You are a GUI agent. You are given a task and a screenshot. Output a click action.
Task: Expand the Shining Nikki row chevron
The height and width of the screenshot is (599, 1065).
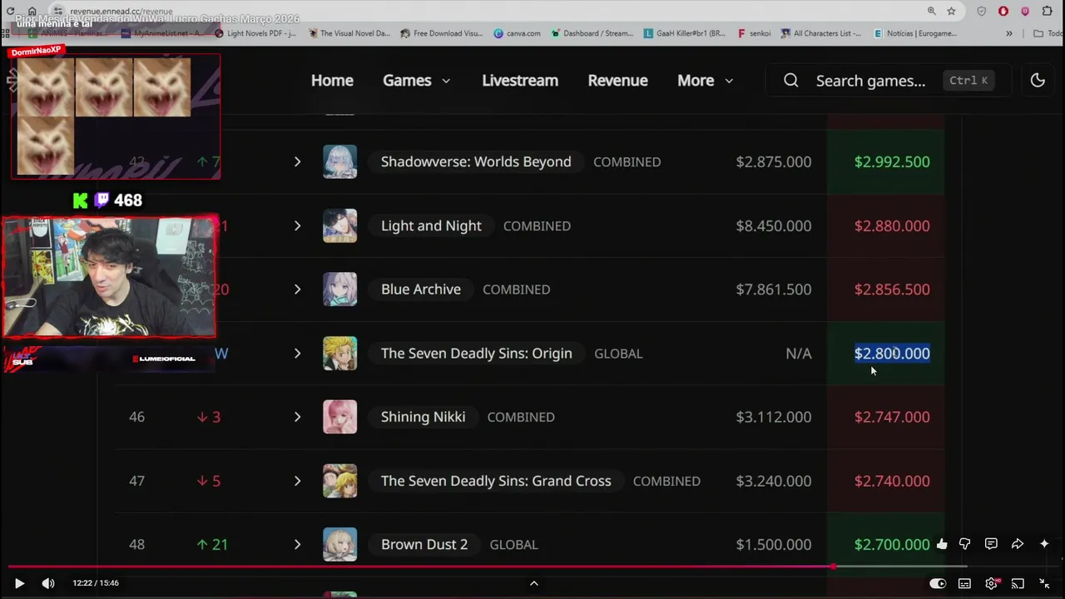tap(297, 417)
